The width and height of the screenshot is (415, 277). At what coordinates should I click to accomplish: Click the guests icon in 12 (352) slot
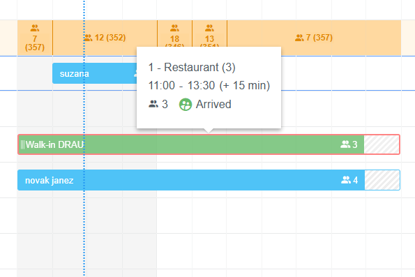[89, 38]
